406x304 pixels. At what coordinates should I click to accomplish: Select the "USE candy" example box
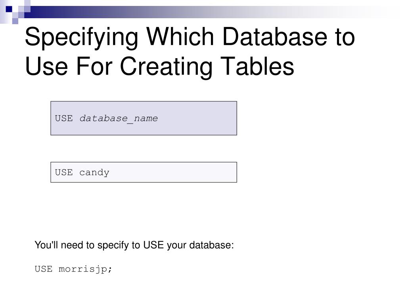pos(144,172)
